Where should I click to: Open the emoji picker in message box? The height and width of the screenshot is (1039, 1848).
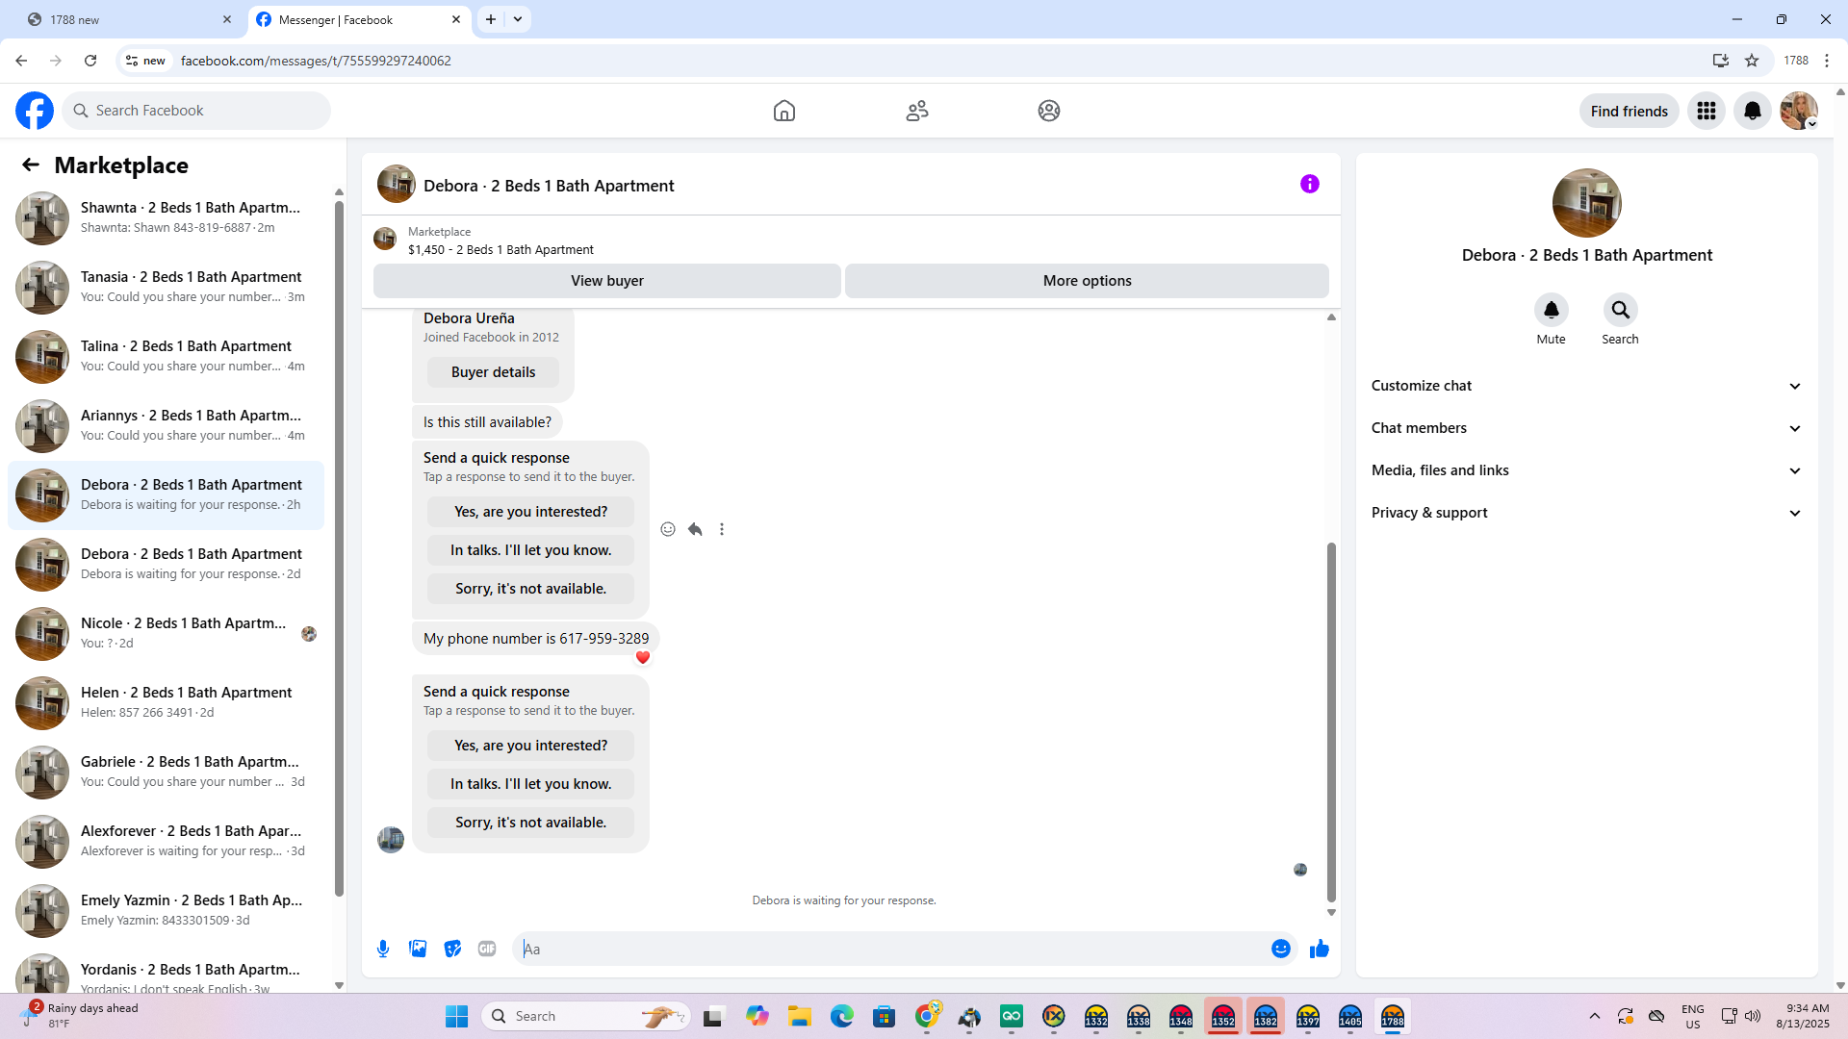tap(1280, 949)
